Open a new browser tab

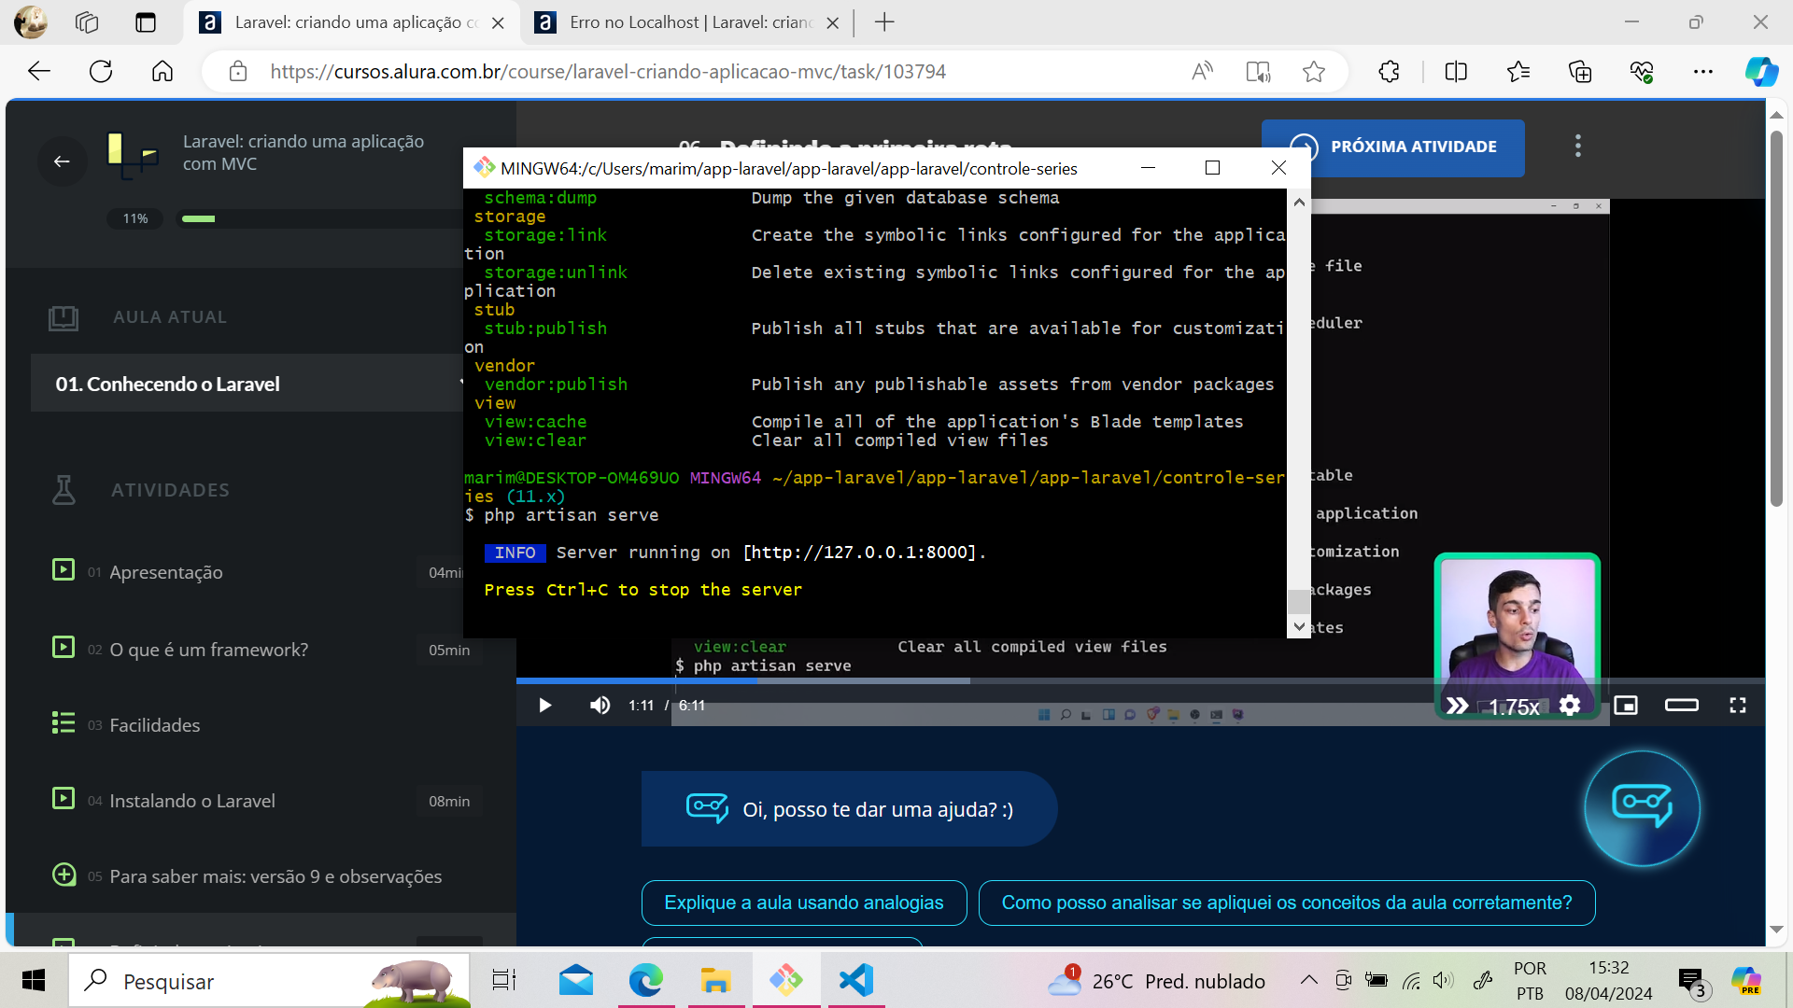coord(884,22)
